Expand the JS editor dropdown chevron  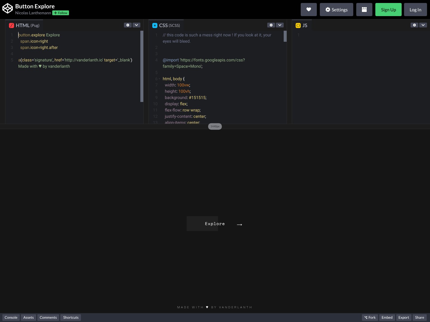coord(423,25)
